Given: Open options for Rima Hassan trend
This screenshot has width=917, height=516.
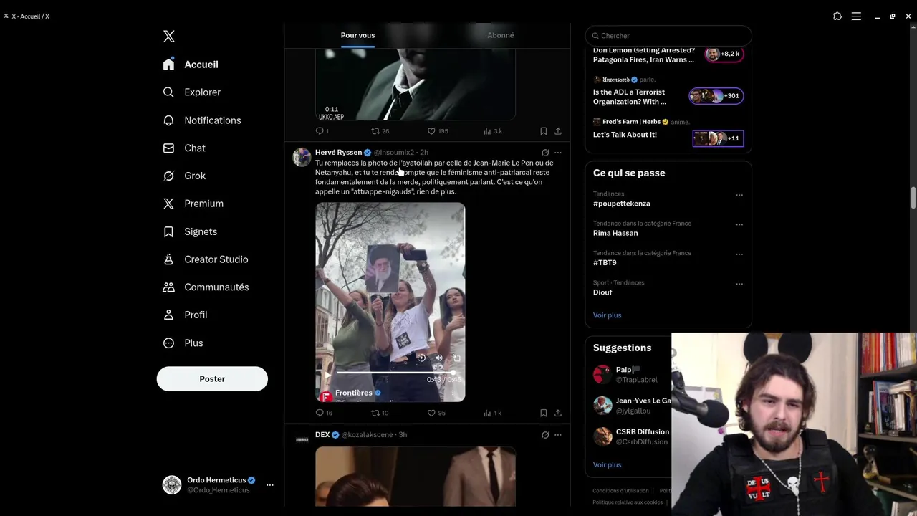Looking at the screenshot, I should click(x=739, y=224).
